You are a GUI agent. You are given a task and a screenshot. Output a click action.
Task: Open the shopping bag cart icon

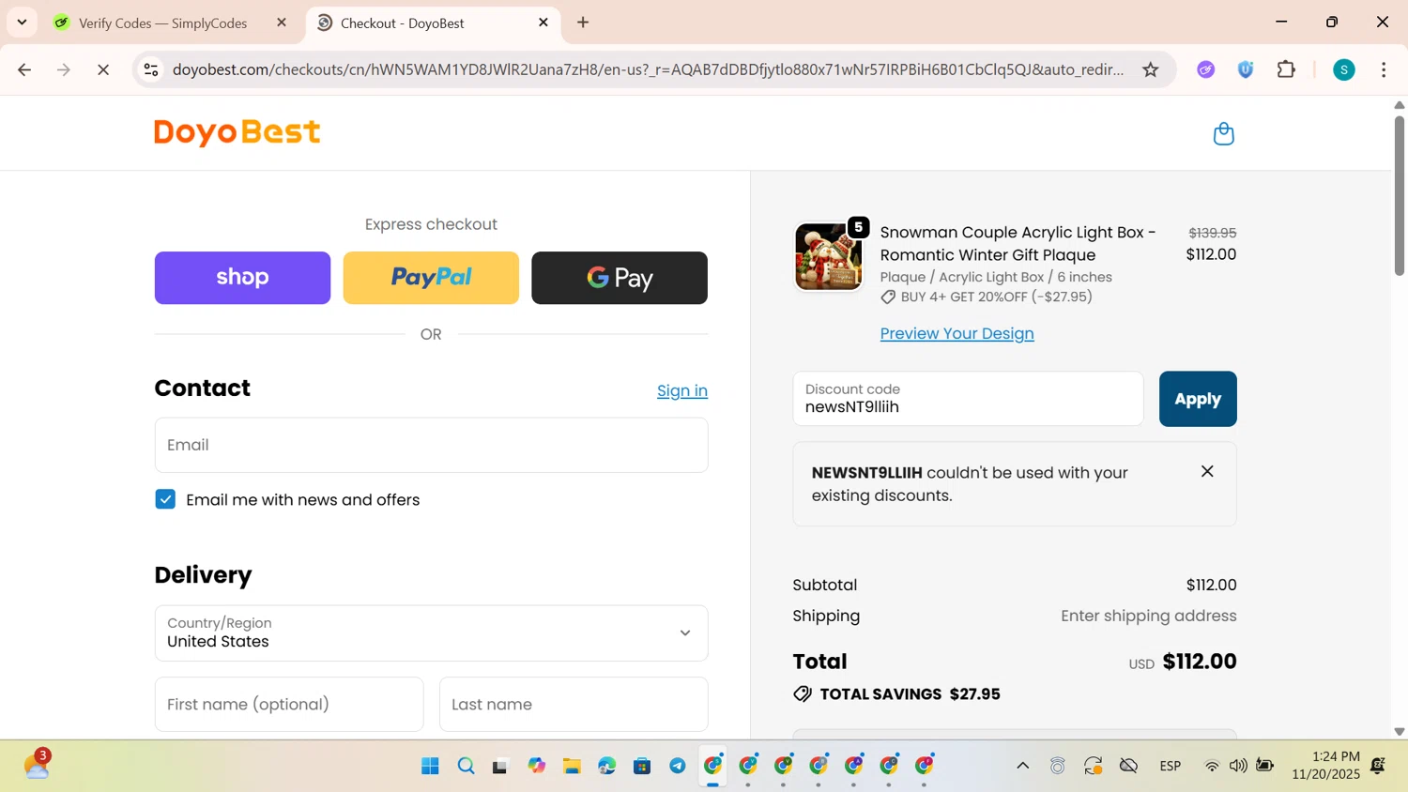(x=1223, y=133)
